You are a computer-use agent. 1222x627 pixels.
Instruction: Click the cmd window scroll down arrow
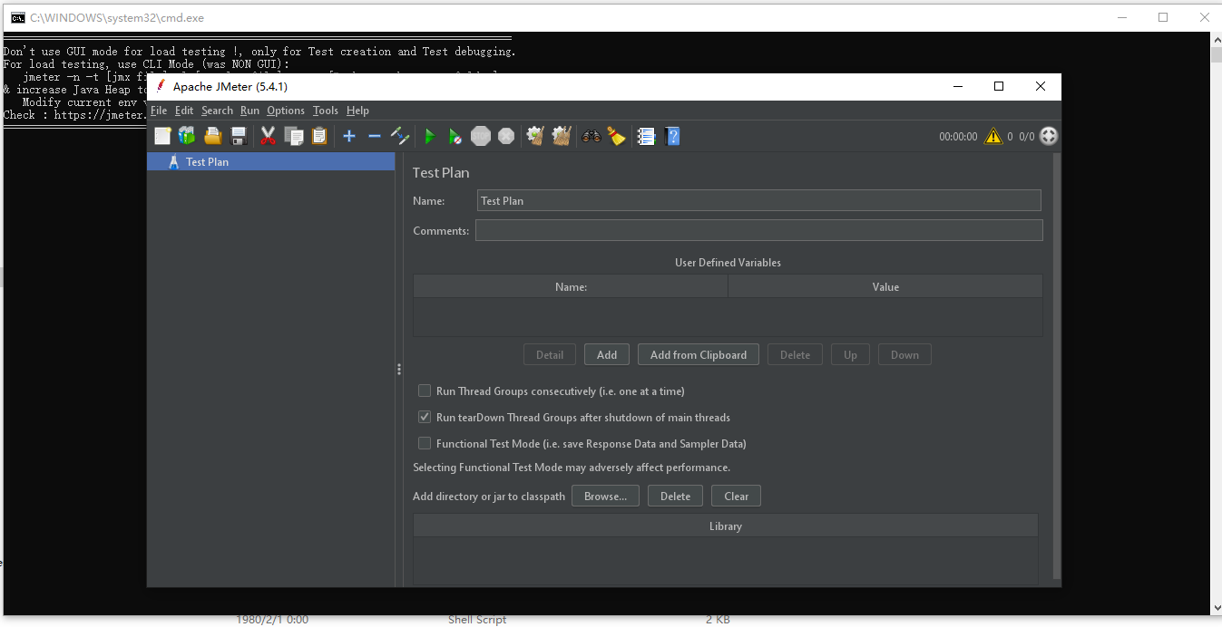[1216, 607]
